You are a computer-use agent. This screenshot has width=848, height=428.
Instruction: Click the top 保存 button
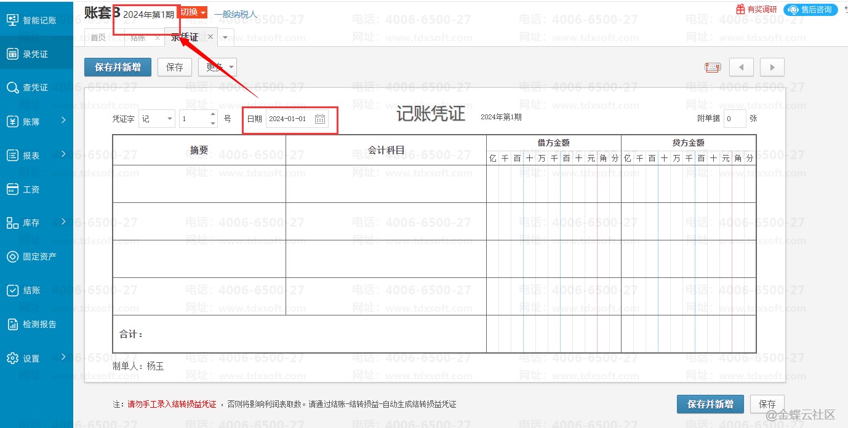175,67
